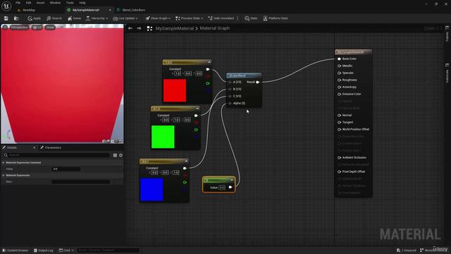Click the green color preview swatch
Viewport: 451px width, 254px height.
tap(163, 137)
